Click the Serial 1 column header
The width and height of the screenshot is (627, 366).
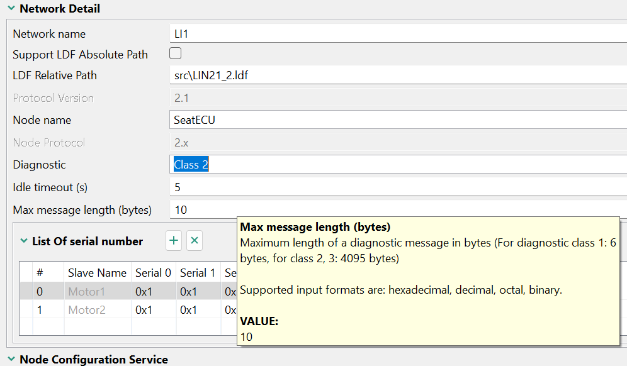(198, 272)
